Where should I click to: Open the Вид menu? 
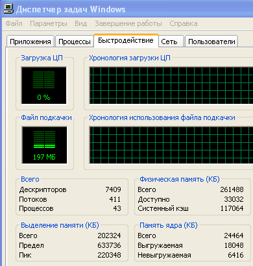[81, 23]
